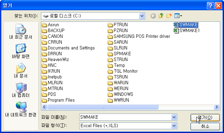Select the PZRUN folder
The width and height of the screenshot is (224, 133).
click(x=117, y=31)
